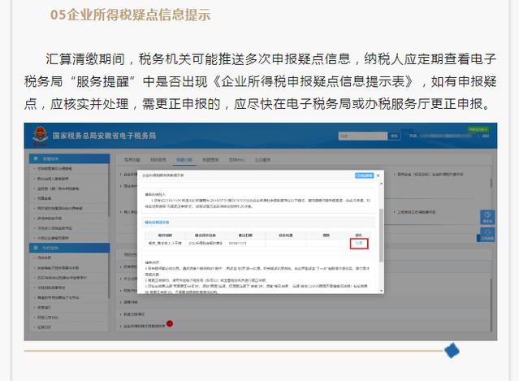Screen dimensions: 519x381
Task: Click the blue button in popup title bar
Action: [364, 175]
